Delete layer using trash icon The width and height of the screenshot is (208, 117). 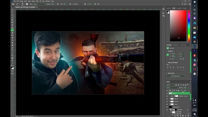coord(188,116)
